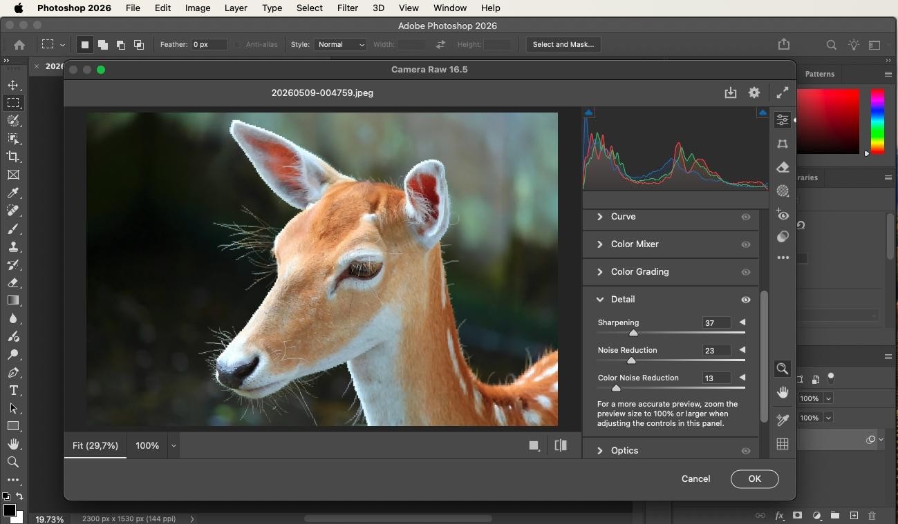Viewport: 898px width, 524px height.
Task: Select the Horizontal Type tool
Action: 13,390
